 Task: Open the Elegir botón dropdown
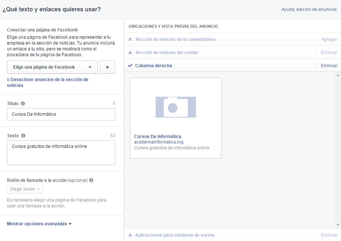[x=25, y=189]
